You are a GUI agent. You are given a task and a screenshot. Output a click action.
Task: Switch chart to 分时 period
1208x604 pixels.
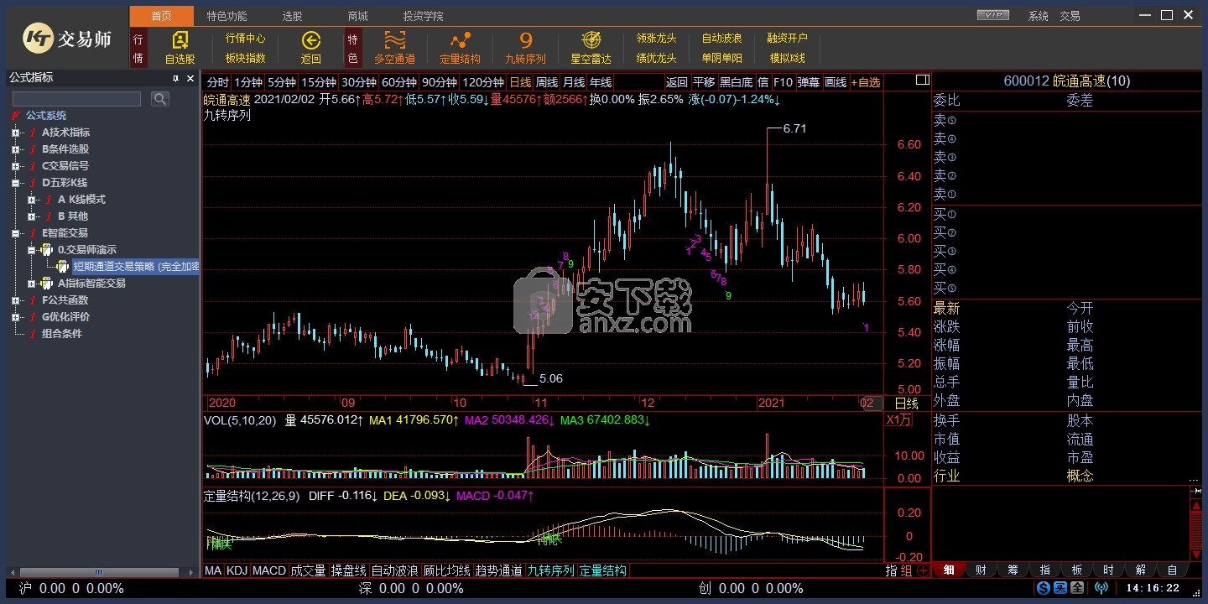[x=217, y=82]
